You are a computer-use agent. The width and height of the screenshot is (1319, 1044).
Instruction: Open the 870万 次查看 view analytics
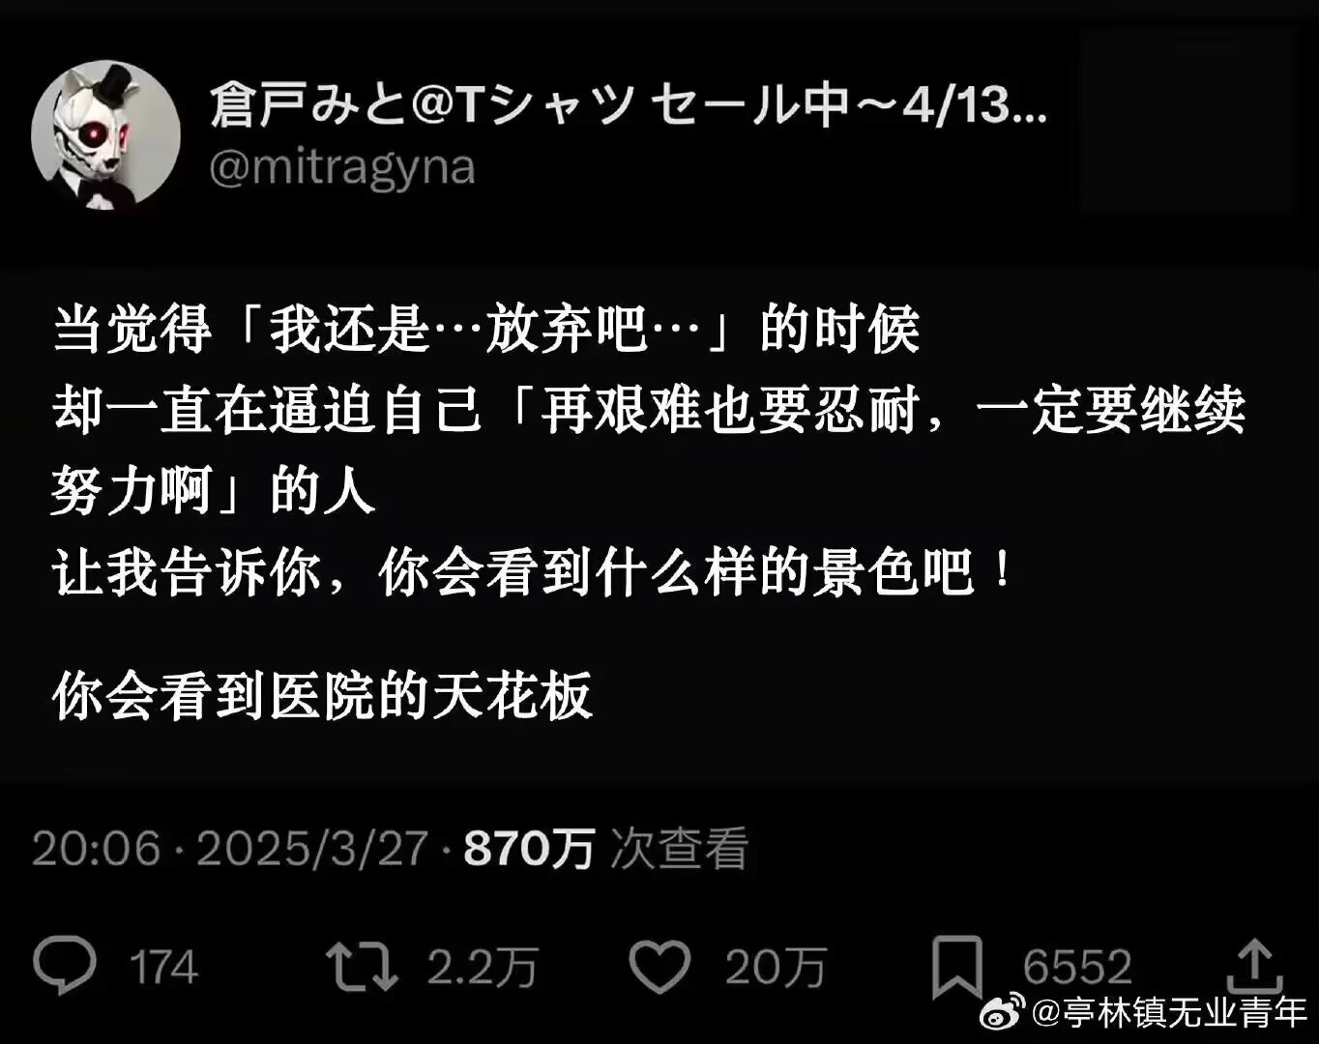(x=606, y=848)
